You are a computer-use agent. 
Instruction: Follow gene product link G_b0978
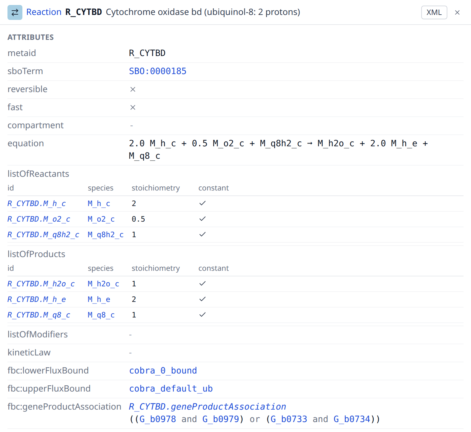pos(158,419)
